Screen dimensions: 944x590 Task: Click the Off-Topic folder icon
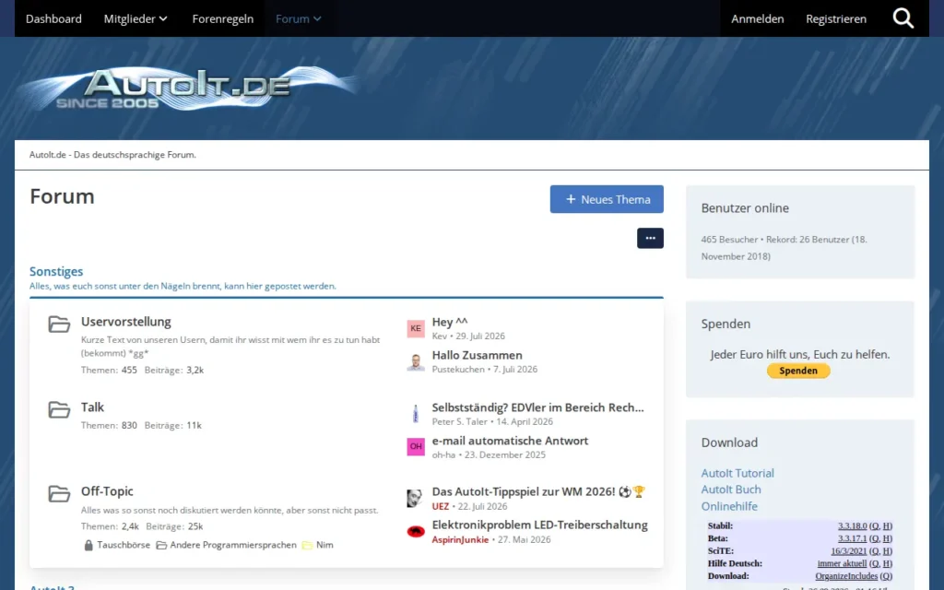59,494
